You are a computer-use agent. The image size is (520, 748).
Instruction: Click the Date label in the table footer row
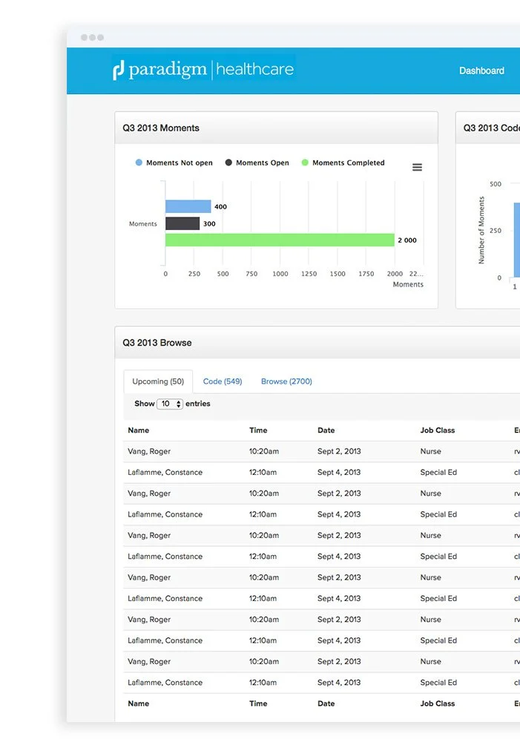coord(326,703)
